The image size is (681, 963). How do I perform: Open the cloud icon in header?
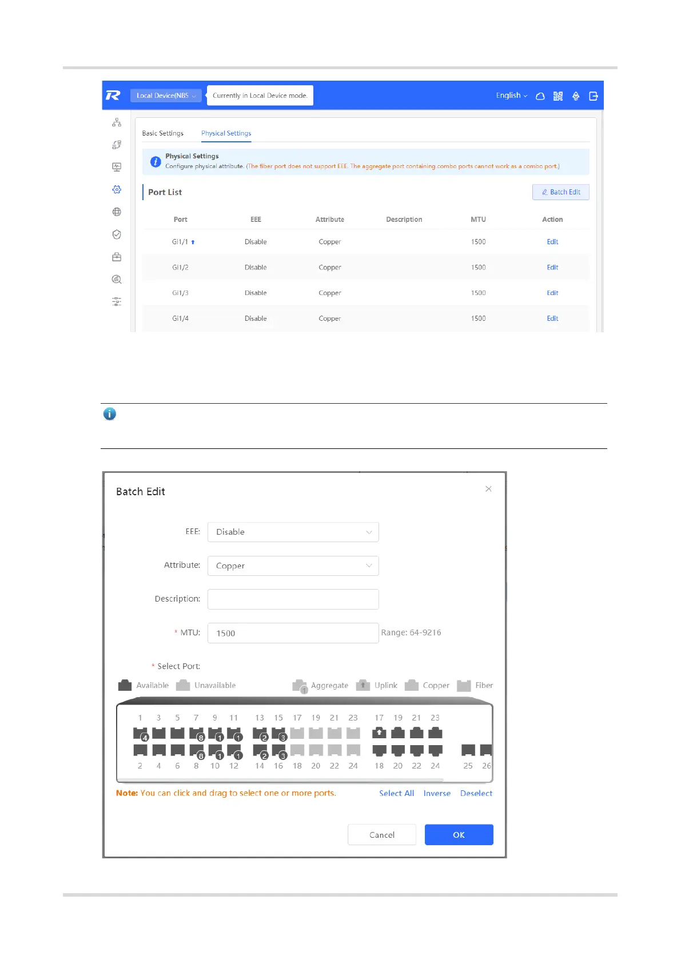point(540,96)
